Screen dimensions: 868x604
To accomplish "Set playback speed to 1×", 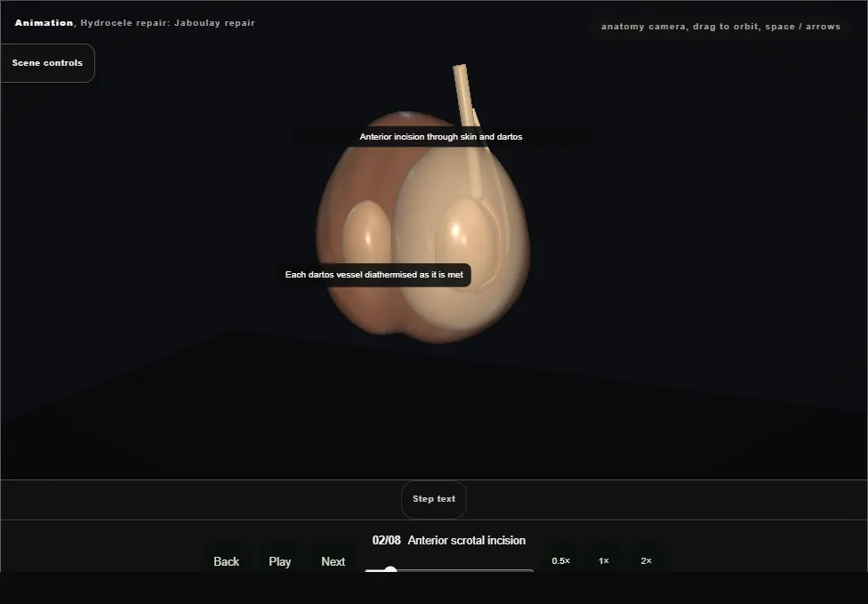I will point(604,560).
